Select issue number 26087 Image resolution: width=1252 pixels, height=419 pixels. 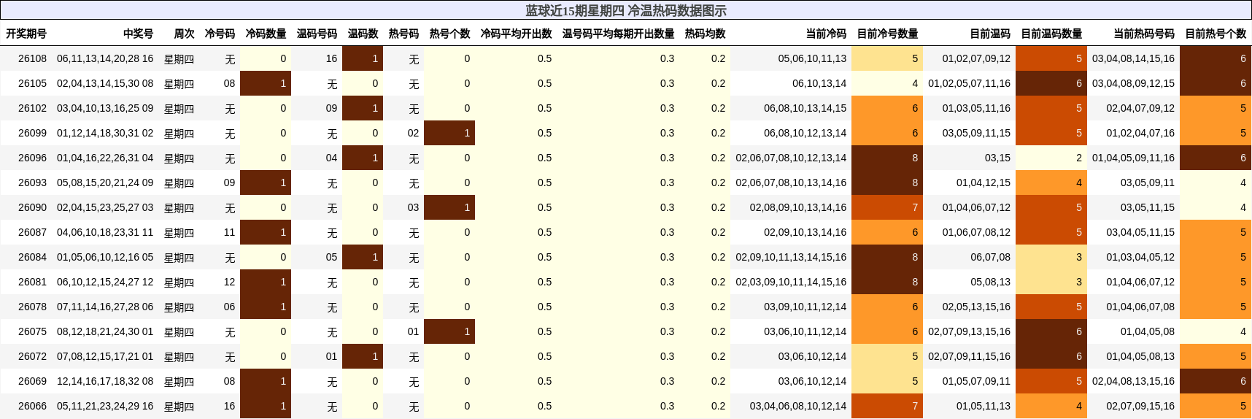32,232
